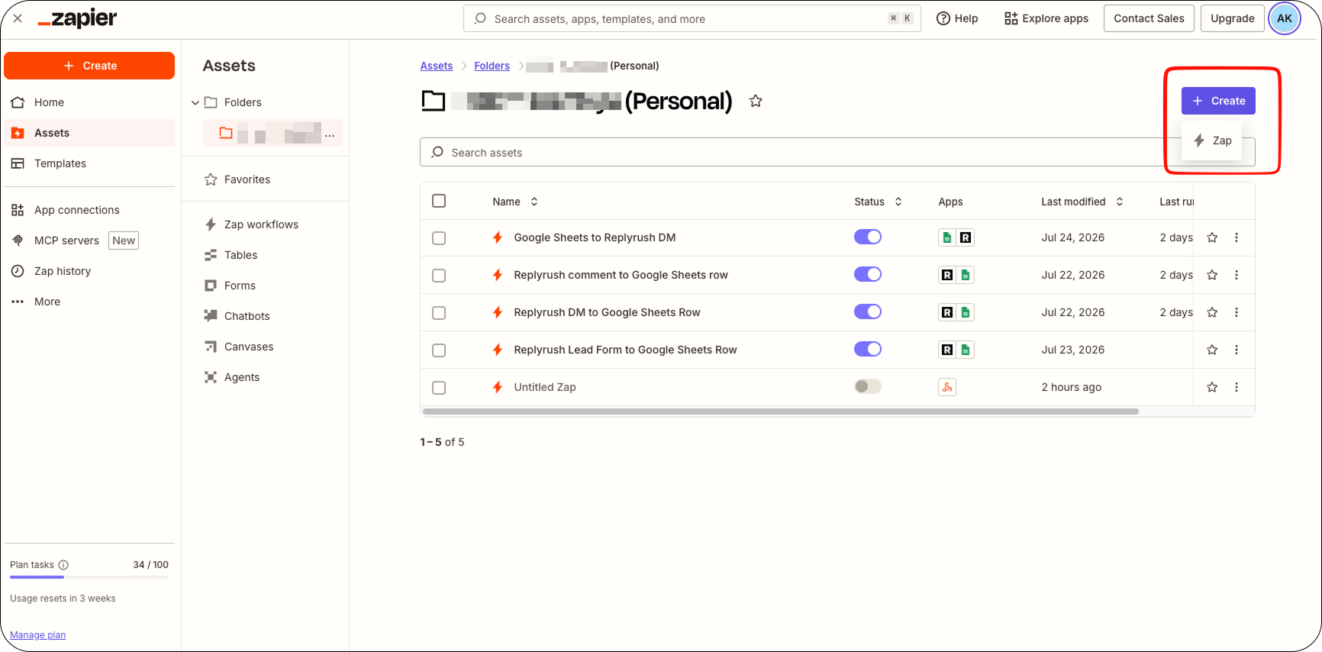The width and height of the screenshot is (1322, 652).
Task: Open Zap history
Action: 89,271
